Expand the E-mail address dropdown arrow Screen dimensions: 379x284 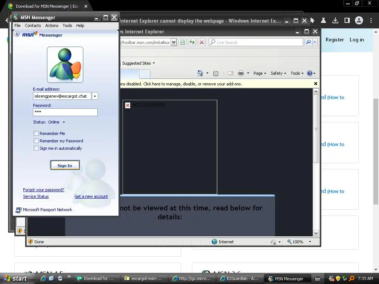coord(95,96)
